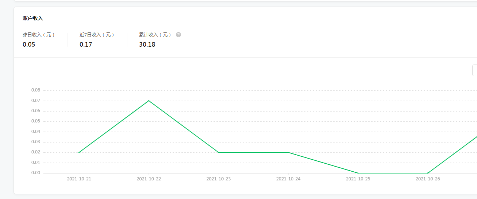Click the 昨日收入（元）label
Image resolution: width=477 pixels, height=199 pixels.
39,35
